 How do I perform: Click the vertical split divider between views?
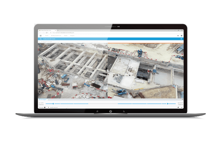pyautogui.click(x=108, y=71)
